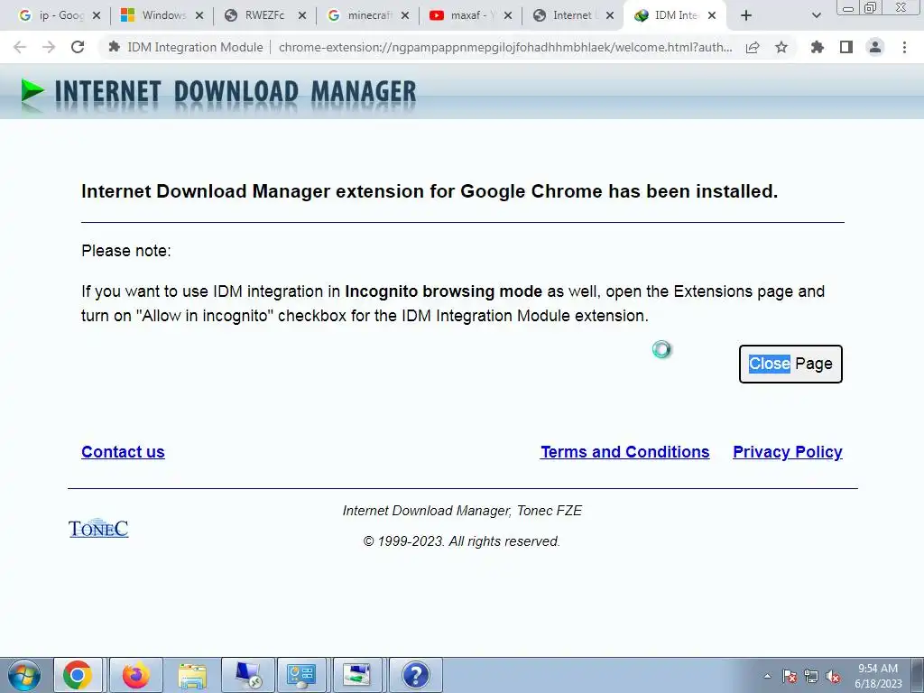
Task: Close the Internet tab
Action: point(611,15)
